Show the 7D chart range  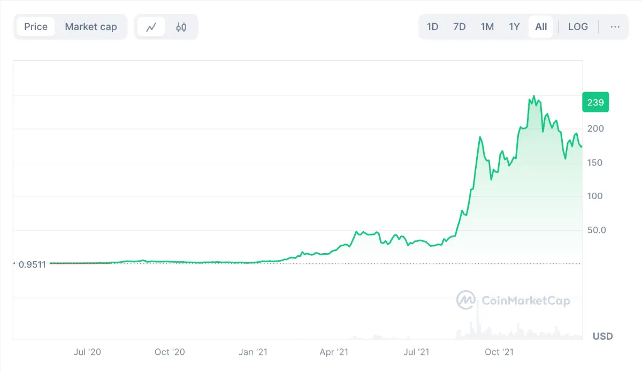point(459,27)
